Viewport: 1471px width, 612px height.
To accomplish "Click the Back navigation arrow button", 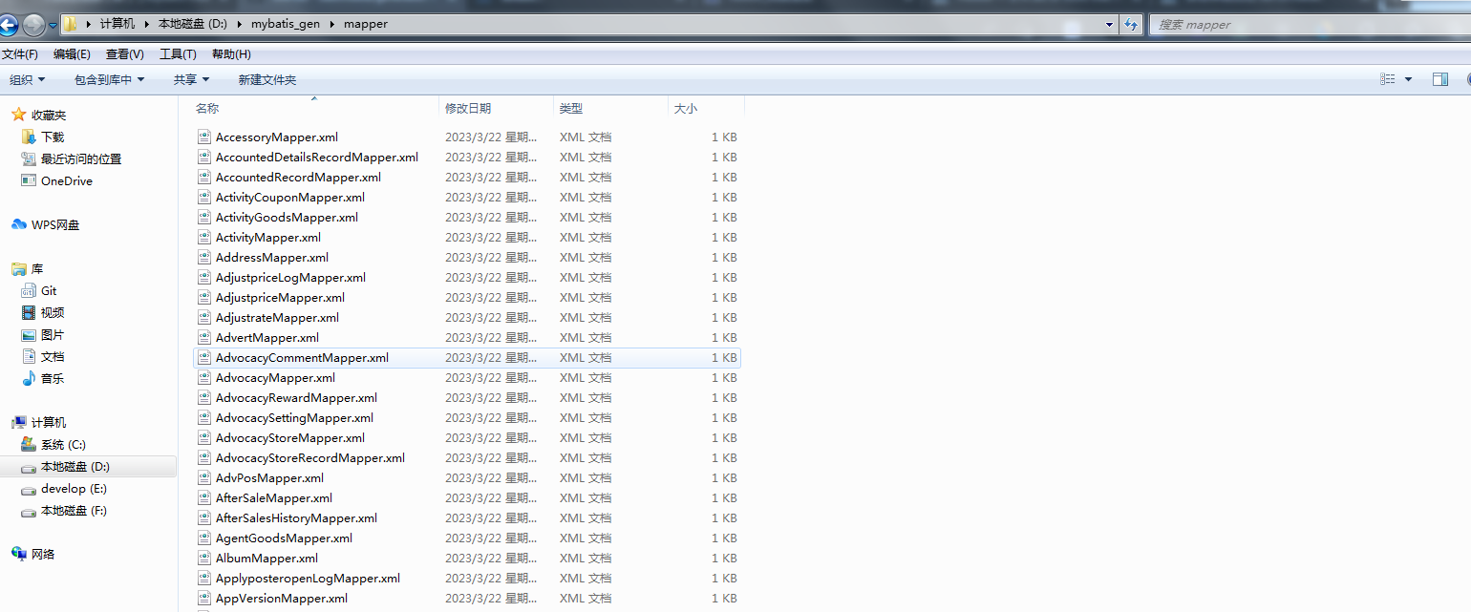I will tap(9, 25).
